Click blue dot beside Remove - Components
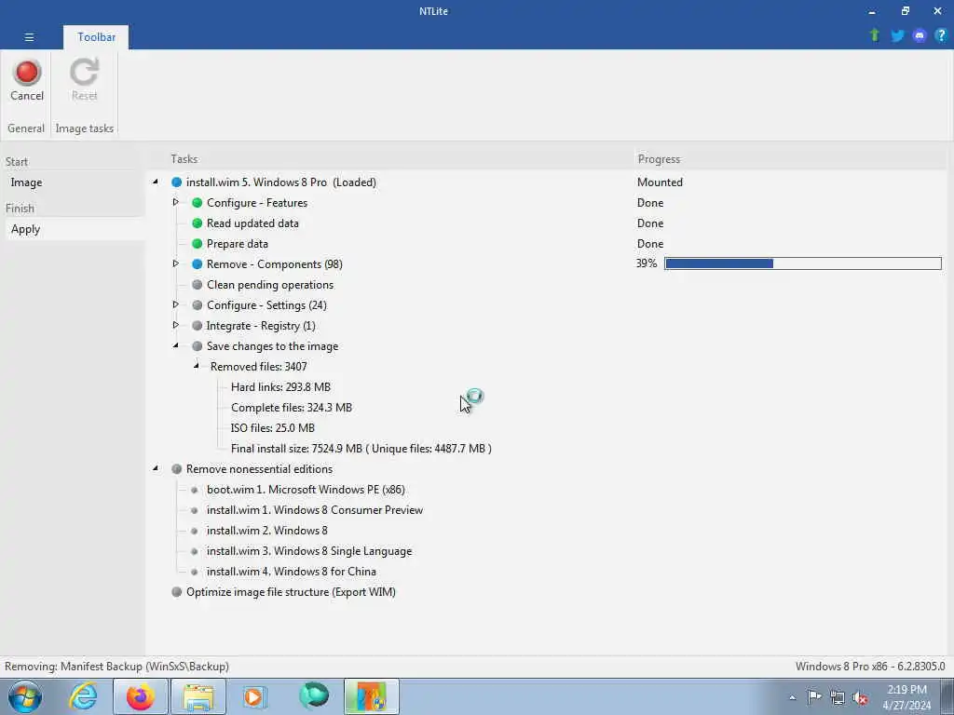954x715 pixels. [198, 264]
